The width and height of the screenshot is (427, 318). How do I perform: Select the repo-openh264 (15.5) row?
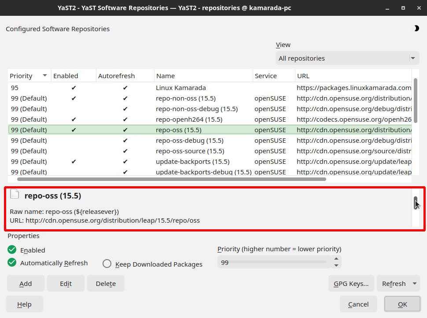pos(210,119)
